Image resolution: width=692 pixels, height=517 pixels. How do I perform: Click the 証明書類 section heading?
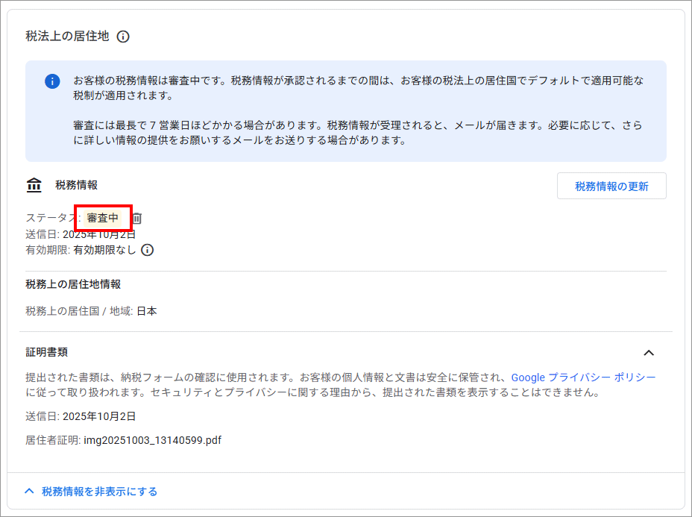(47, 352)
